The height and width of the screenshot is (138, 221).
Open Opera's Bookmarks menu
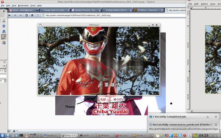(23, 5)
